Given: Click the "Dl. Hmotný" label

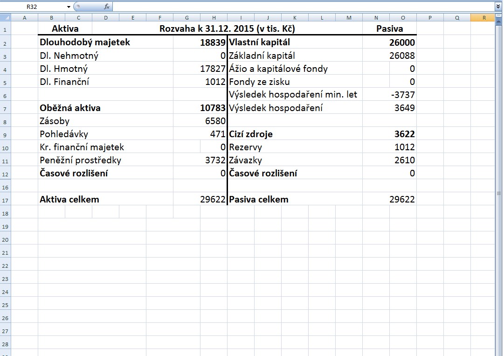Looking at the screenshot, I should tap(64, 69).
